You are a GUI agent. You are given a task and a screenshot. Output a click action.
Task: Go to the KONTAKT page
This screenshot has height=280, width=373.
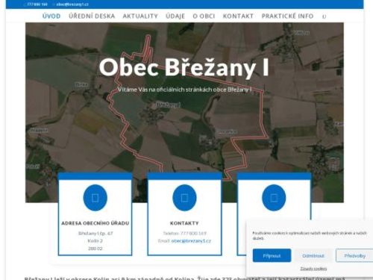tap(238, 16)
